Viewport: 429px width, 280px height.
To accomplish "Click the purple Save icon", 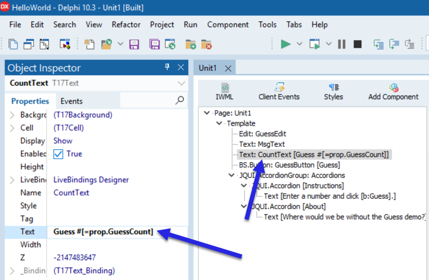I will pyautogui.click(x=134, y=44).
